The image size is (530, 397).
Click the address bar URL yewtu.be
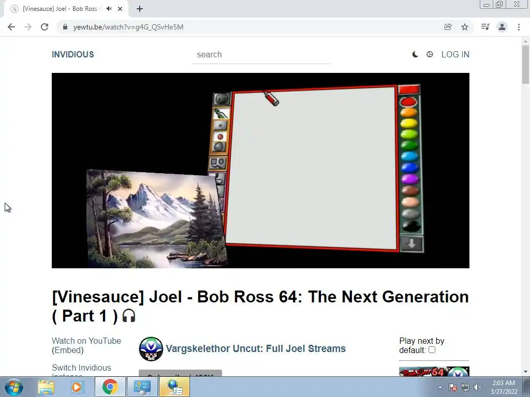click(x=128, y=27)
